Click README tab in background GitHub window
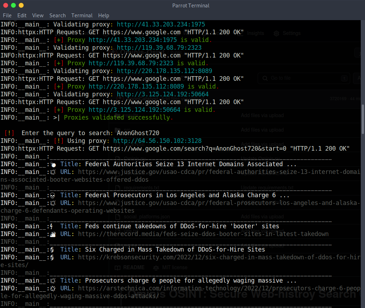Viewport: 365px width, 308px height. [130, 267]
